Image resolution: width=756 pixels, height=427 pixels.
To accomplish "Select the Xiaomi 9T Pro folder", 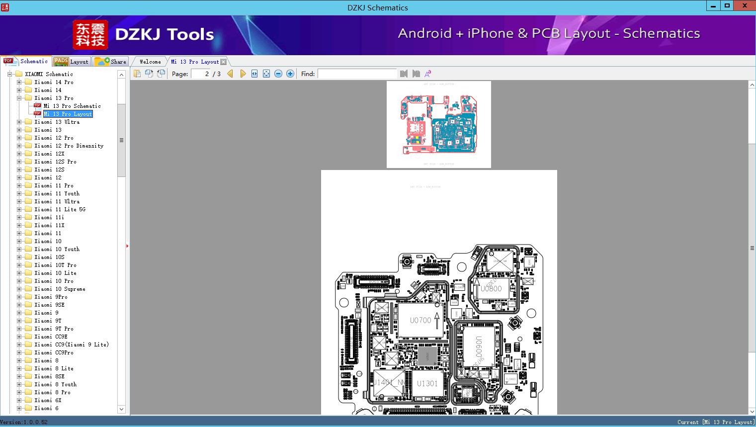I will click(54, 329).
